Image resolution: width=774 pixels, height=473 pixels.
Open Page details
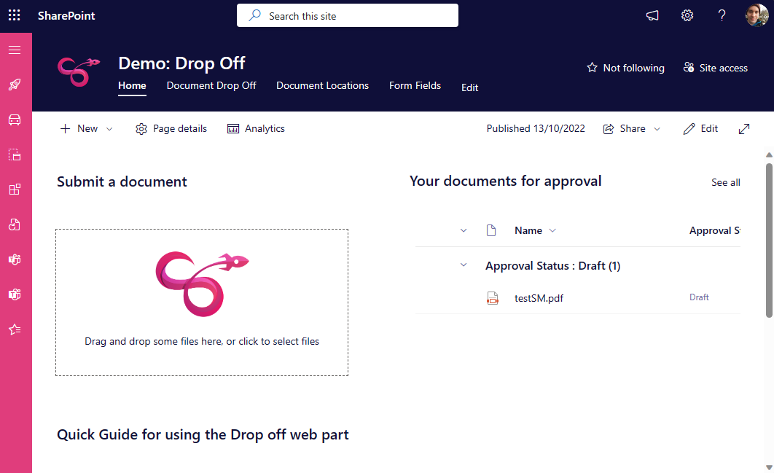tap(171, 128)
